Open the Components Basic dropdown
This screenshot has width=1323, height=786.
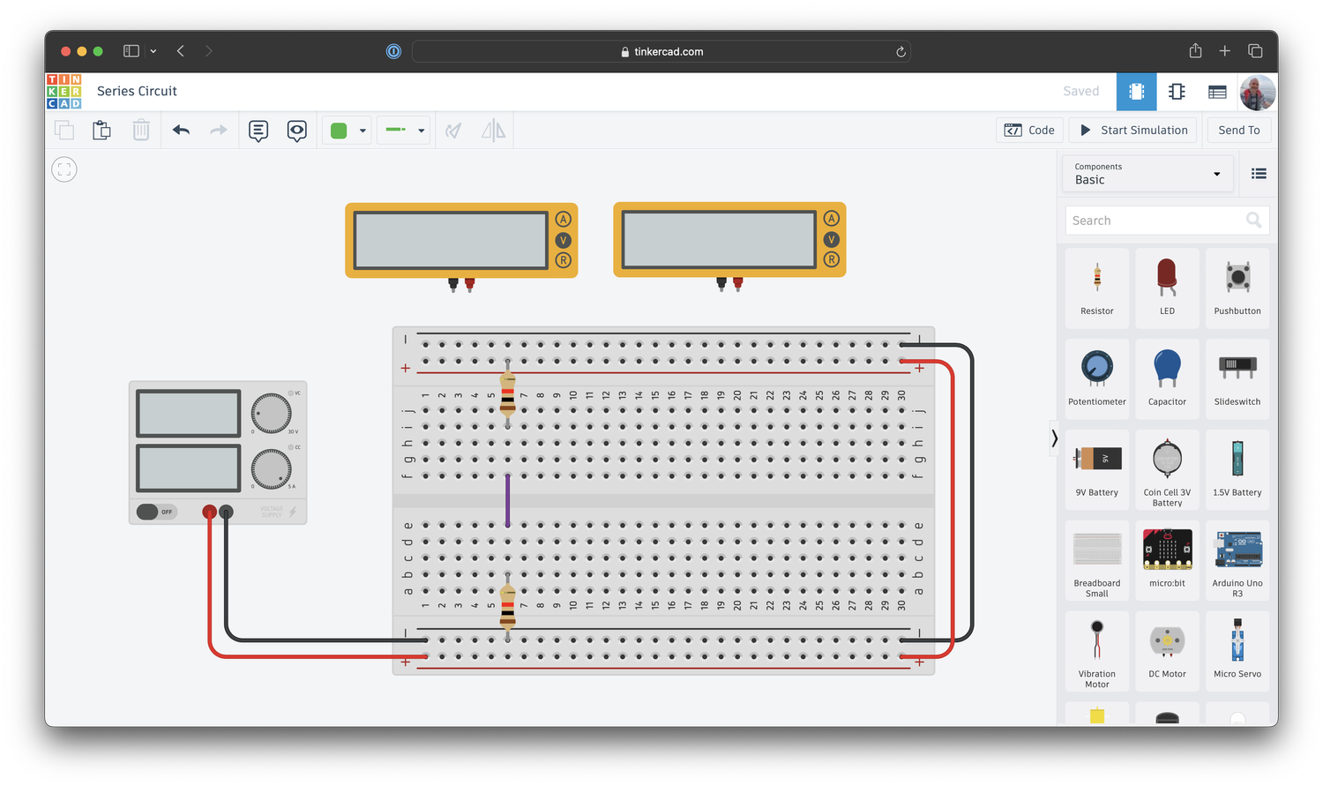1147,174
